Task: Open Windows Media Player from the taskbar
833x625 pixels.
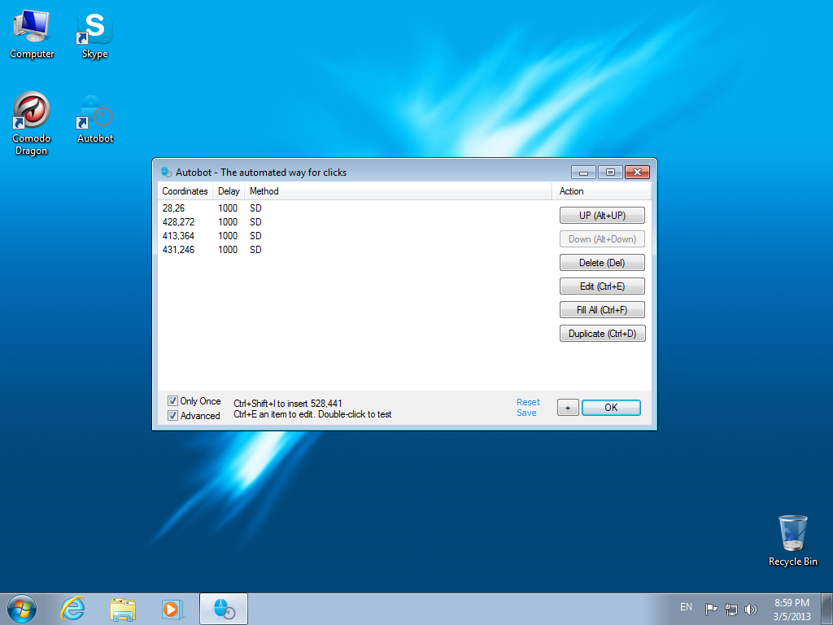Action: (x=172, y=609)
